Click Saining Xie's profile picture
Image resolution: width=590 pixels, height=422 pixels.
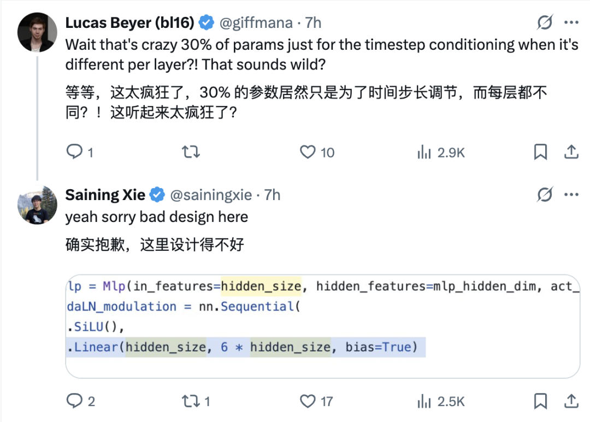(x=37, y=204)
